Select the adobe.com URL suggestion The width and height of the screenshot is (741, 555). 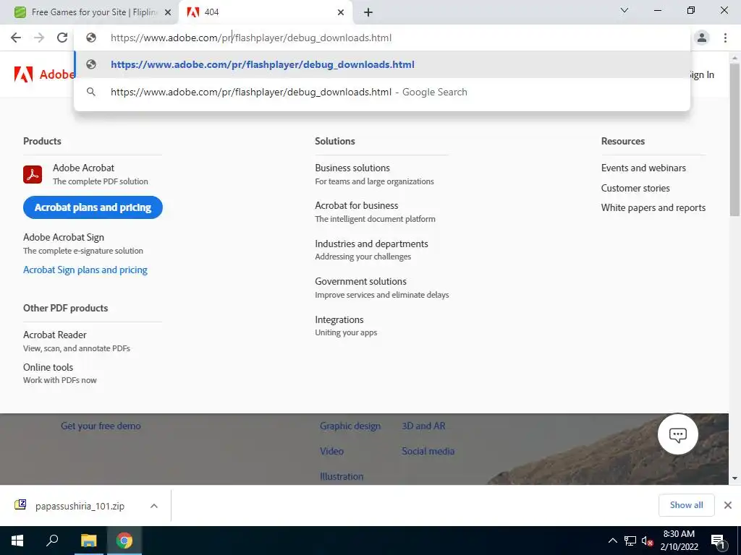[x=382, y=64]
